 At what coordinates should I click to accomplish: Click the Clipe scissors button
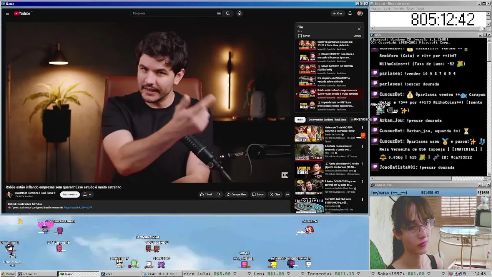[x=275, y=194]
